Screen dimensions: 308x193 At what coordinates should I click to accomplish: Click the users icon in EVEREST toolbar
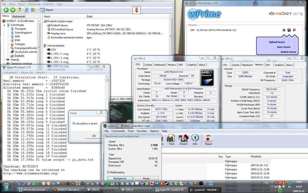[x=33, y=10]
